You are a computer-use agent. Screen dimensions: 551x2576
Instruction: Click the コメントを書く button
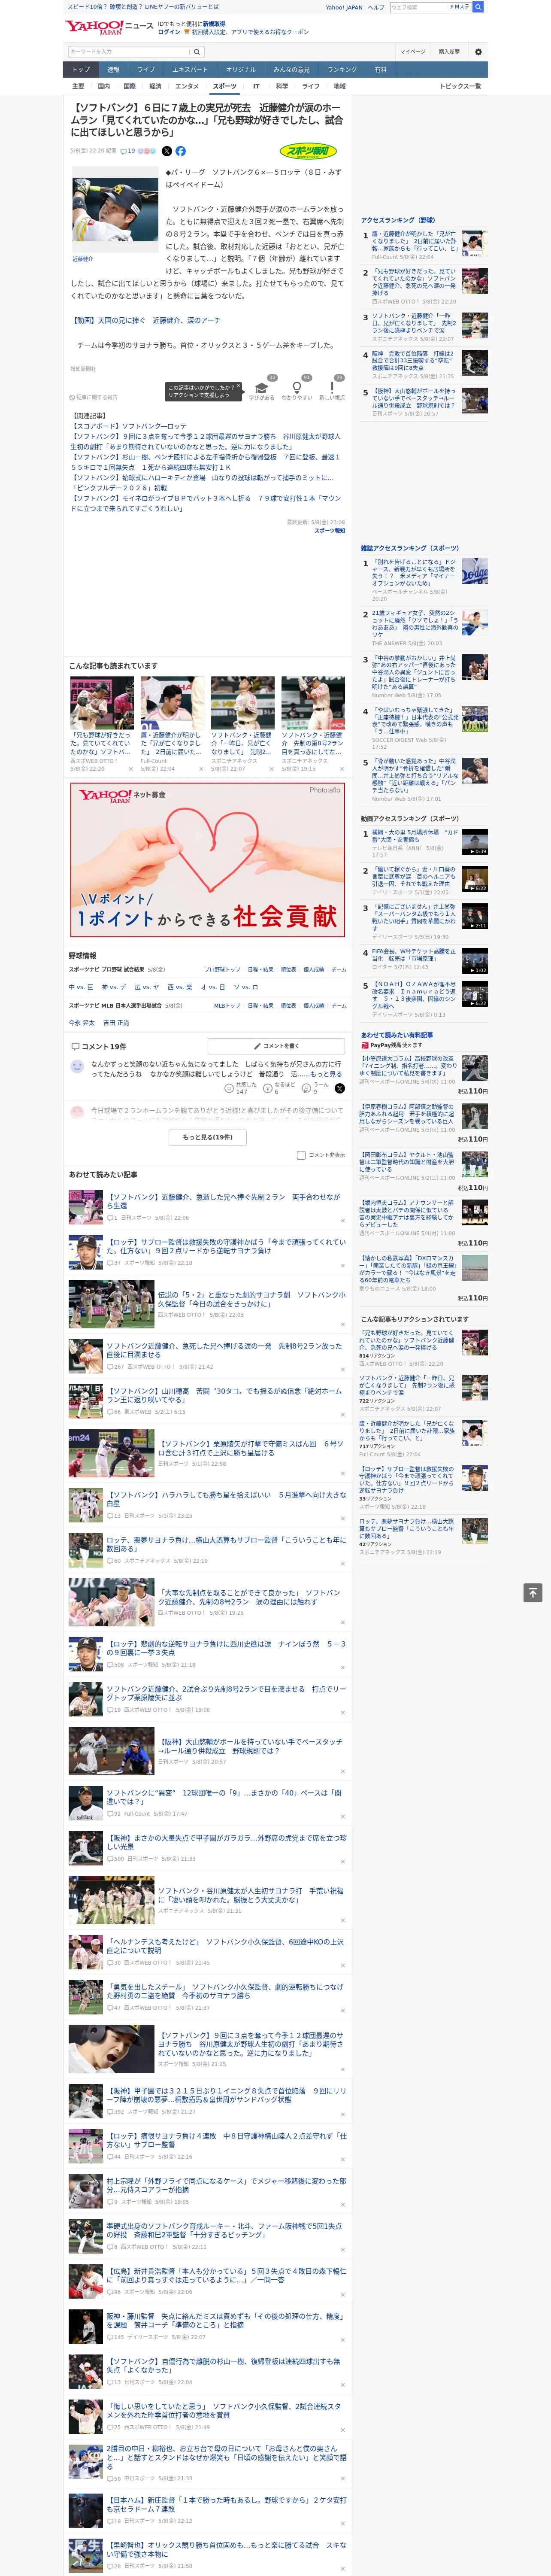(276, 1046)
